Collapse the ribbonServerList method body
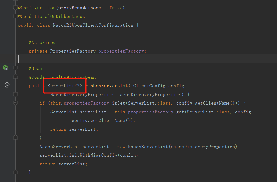277x182 pixels. click(x=15, y=94)
